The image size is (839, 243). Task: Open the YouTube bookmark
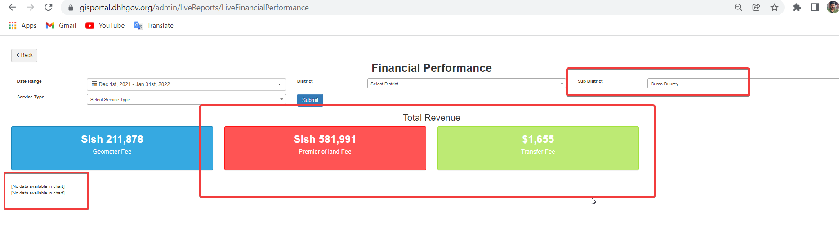pyautogui.click(x=105, y=26)
